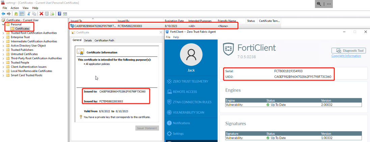This screenshot has height=142, width=370.
Task: Expand the Untrusted Certificates node
Action: click(x=3, y=54)
